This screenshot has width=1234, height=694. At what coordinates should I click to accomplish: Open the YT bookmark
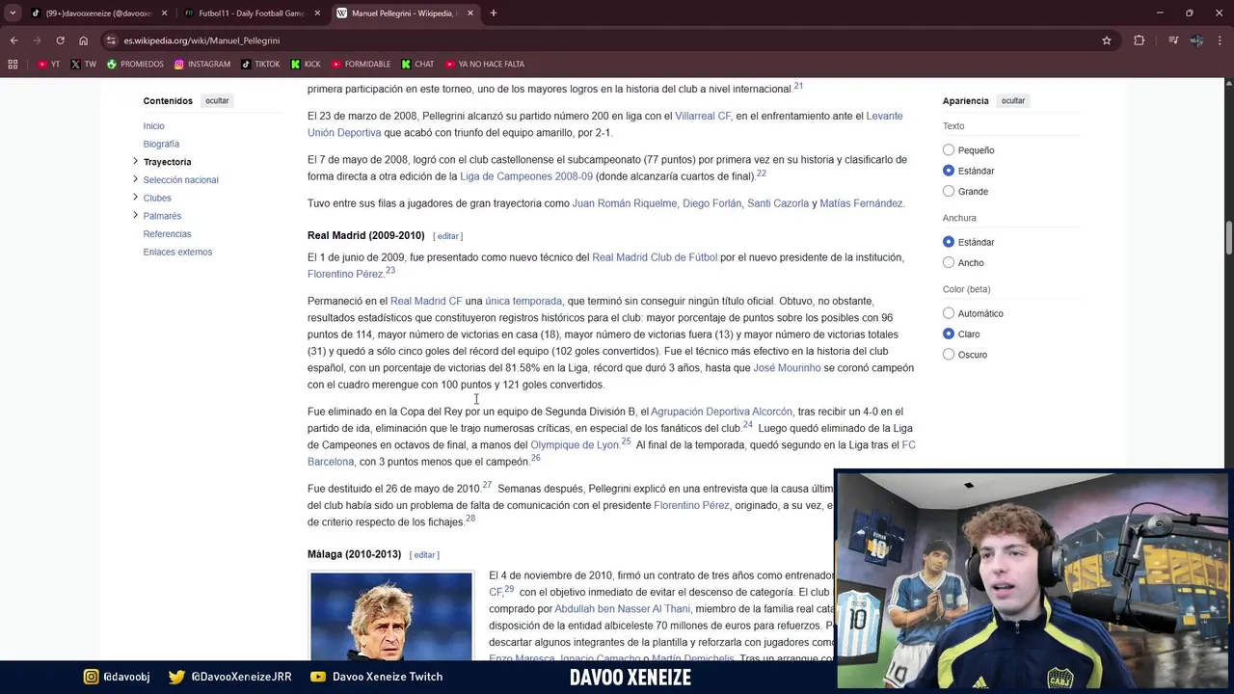48,65
